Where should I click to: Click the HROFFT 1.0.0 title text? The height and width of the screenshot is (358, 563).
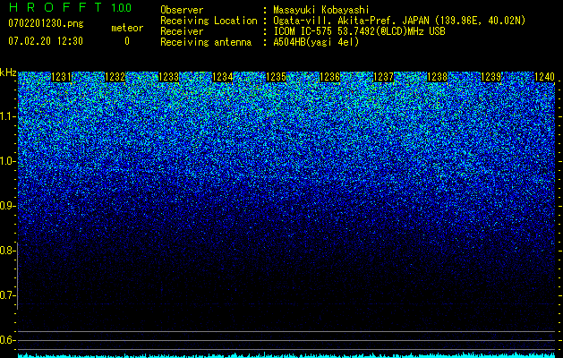pos(70,7)
